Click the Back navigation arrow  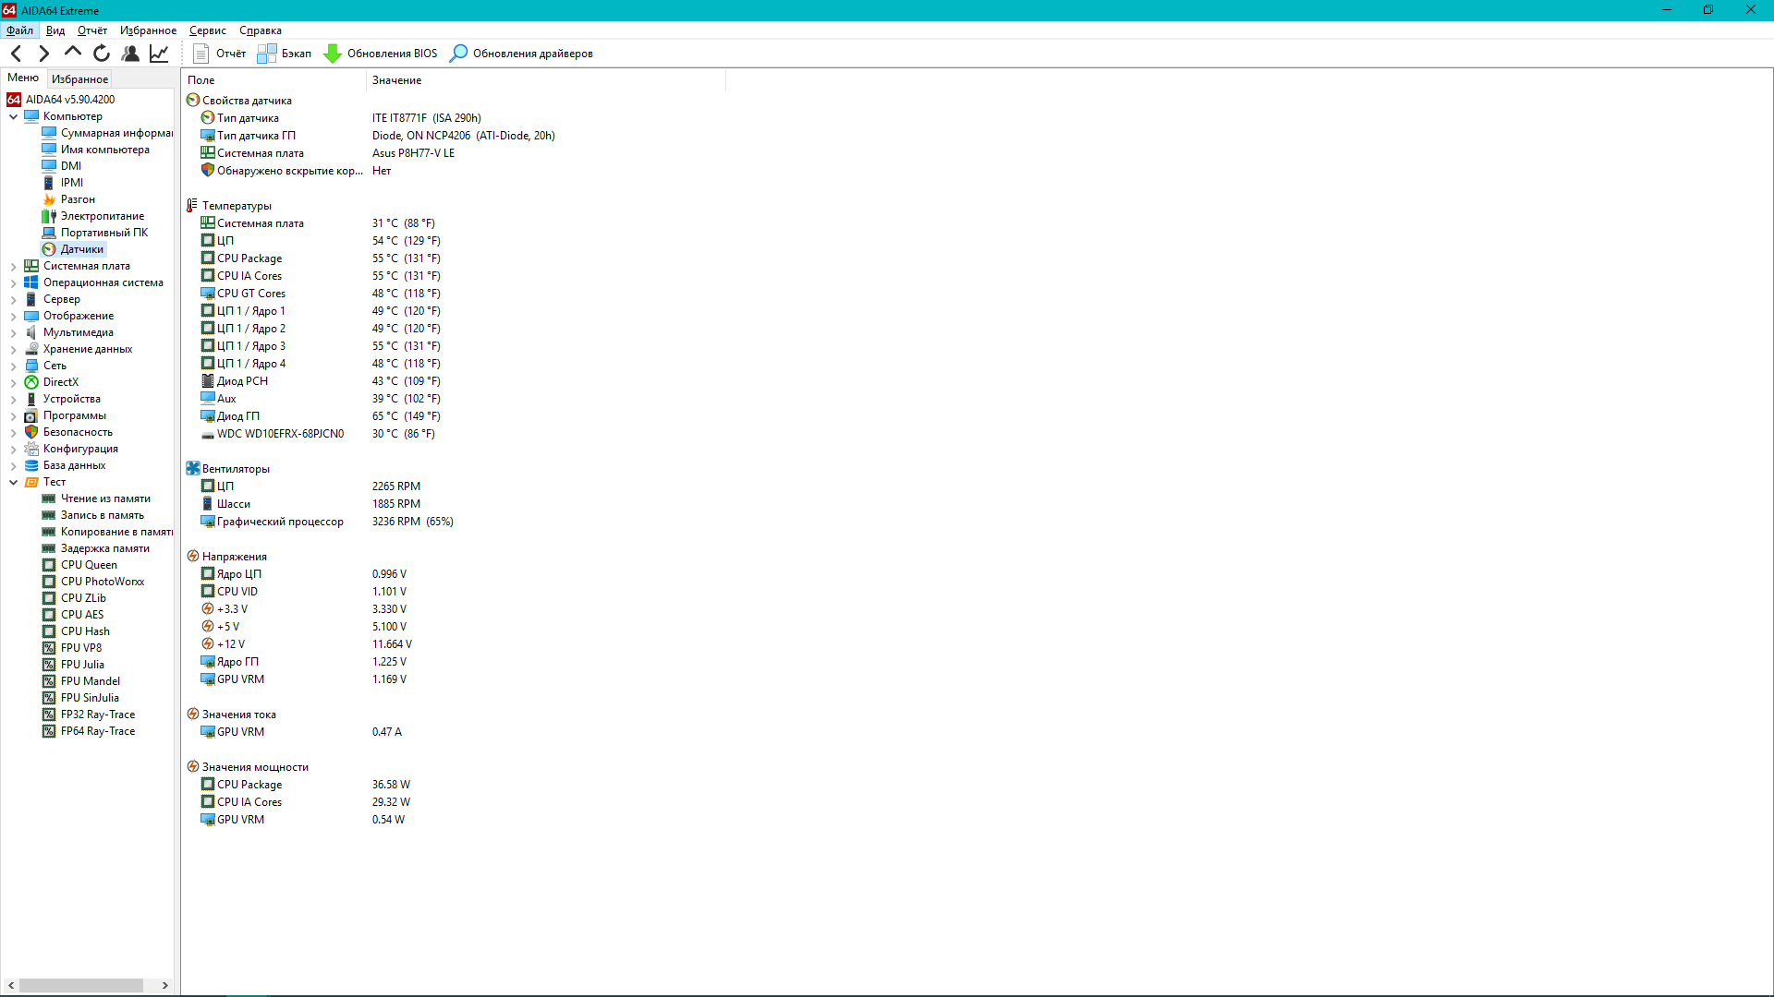(x=16, y=54)
